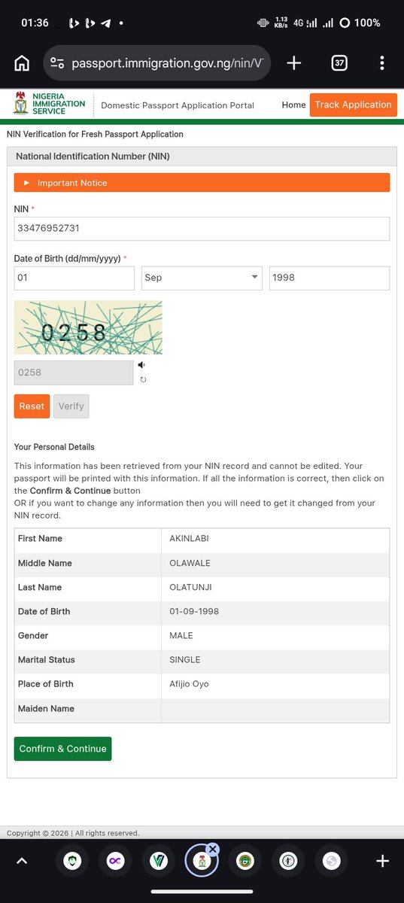Click the NIN input field
This screenshot has height=903, width=404.
click(x=202, y=229)
